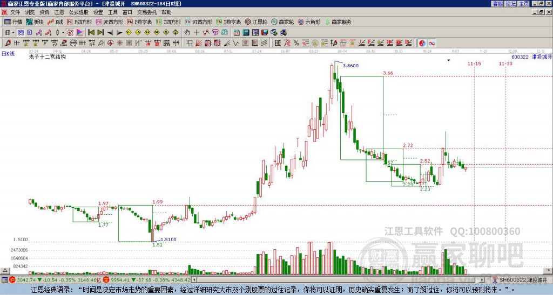The image size is (553, 295).
Task: Open the T四方形 tool
Action: point(168,22)
